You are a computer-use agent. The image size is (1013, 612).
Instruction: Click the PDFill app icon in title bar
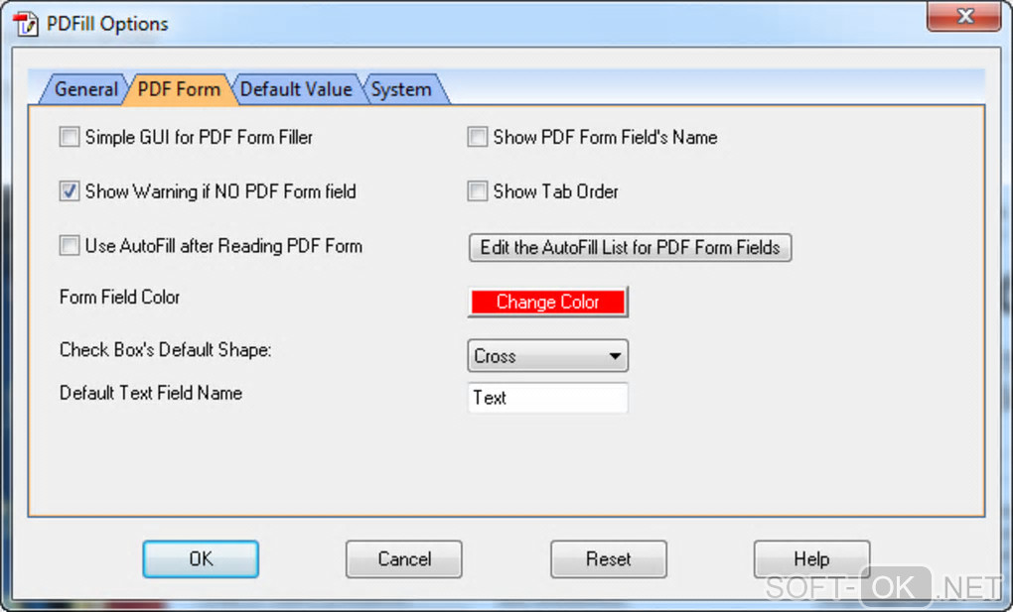coord(26,24)
